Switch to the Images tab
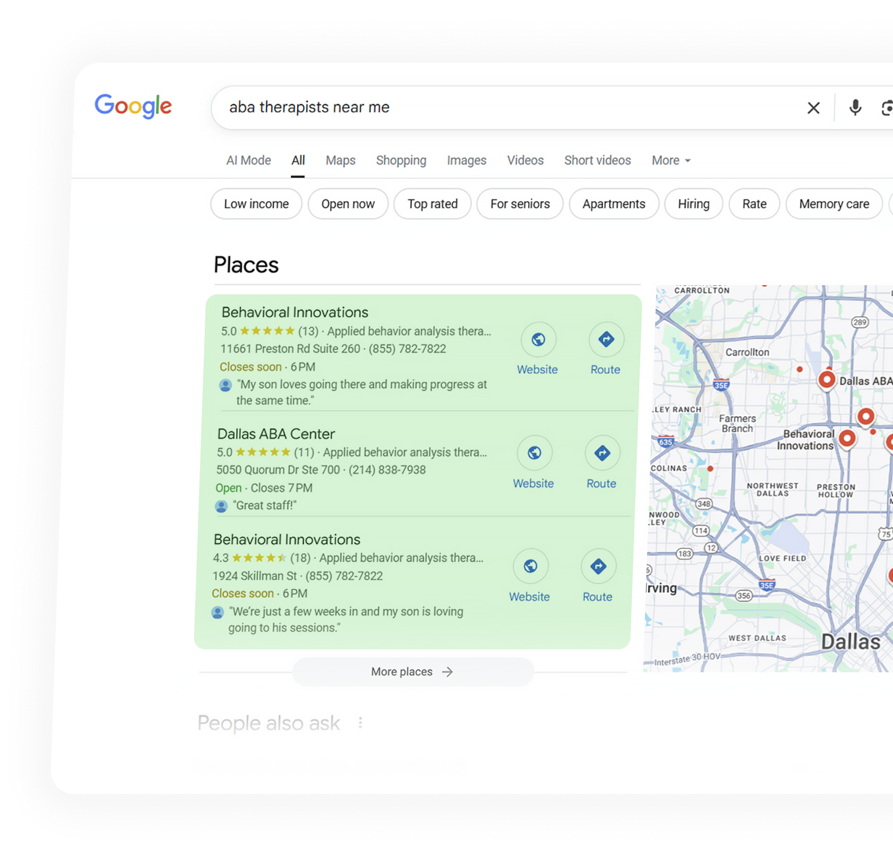Viewport: 893px width, 860px height. [x=466, y=160]
